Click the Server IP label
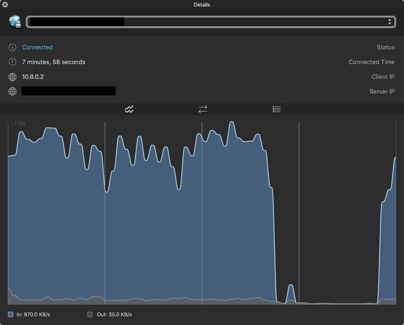The image size is (404, 325). (382, 91)
